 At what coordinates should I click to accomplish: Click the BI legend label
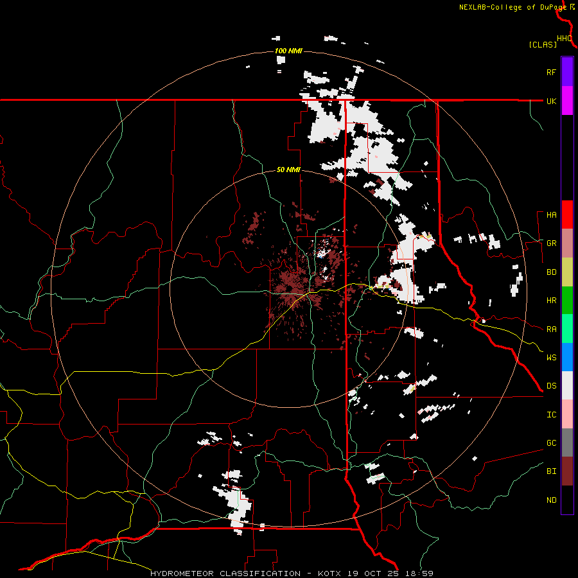click(x=551, y=471)
